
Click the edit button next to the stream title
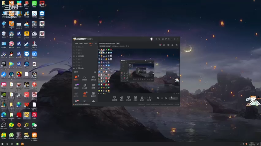click(x=118, y=43)
